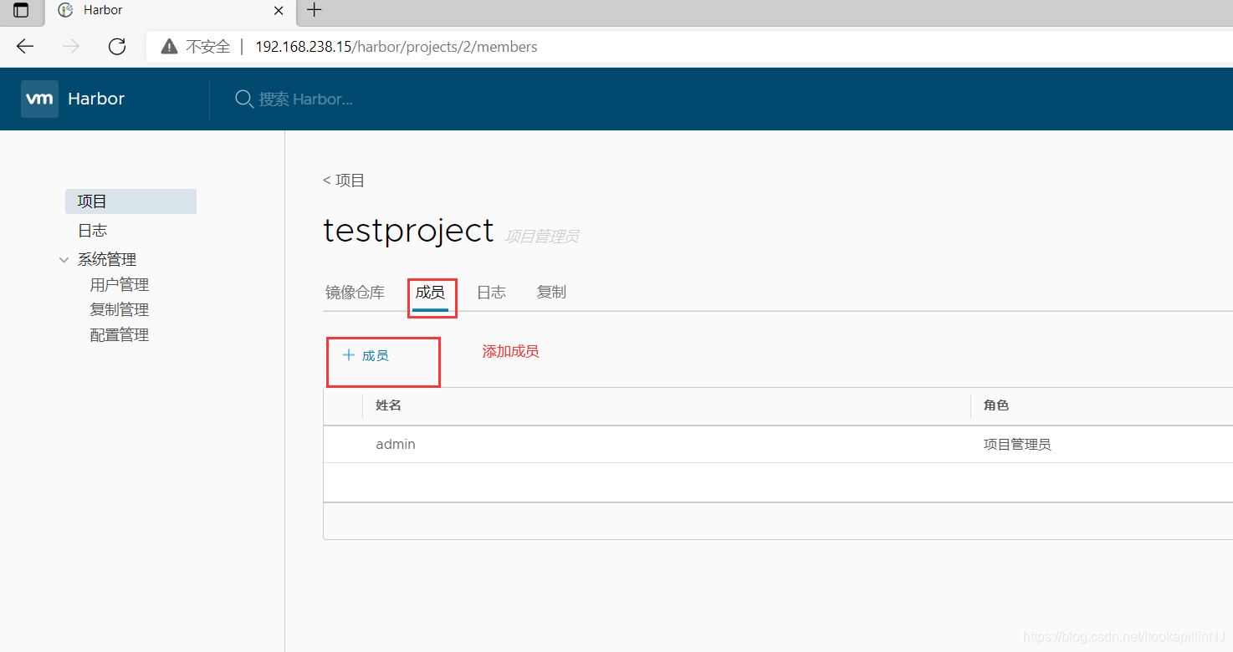The height and width of the screenshot is (652, 1233).
Task: Click the 不安全 security label
Action: point(207,47)
